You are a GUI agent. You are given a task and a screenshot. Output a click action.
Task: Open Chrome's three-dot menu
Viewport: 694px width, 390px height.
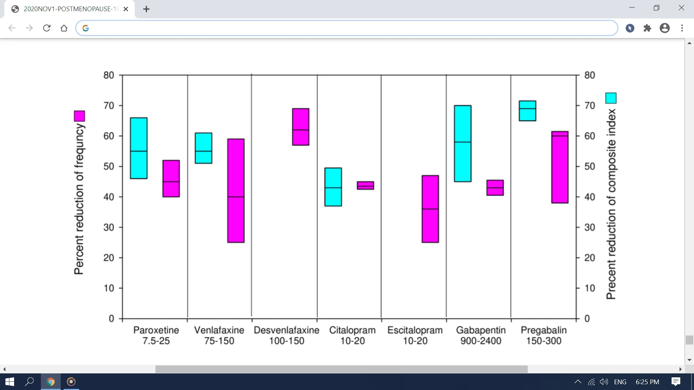click(682, 28)
